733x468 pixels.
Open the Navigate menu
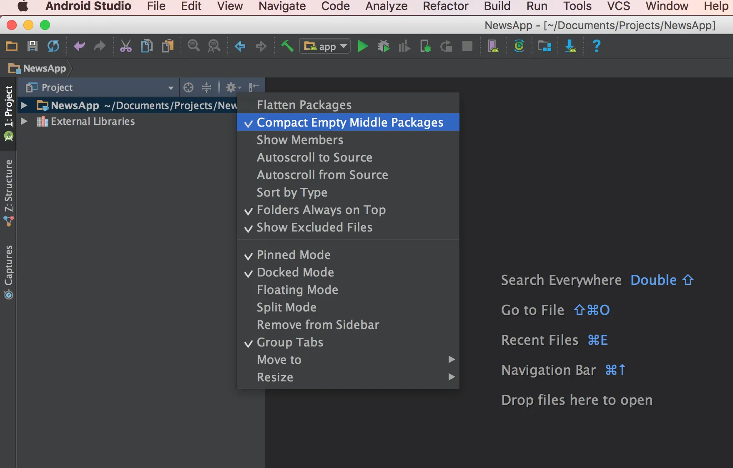[282, 6]
